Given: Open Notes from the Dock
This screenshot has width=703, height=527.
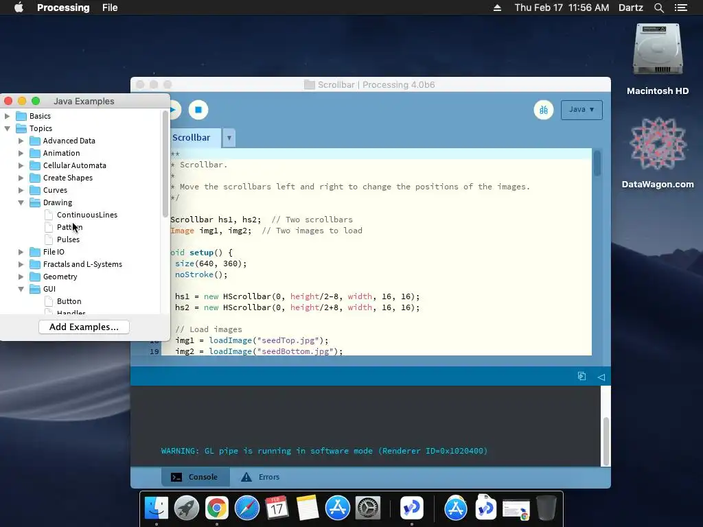Looking at the screenshot, I should pyautogui.click(x=307, y=508).
